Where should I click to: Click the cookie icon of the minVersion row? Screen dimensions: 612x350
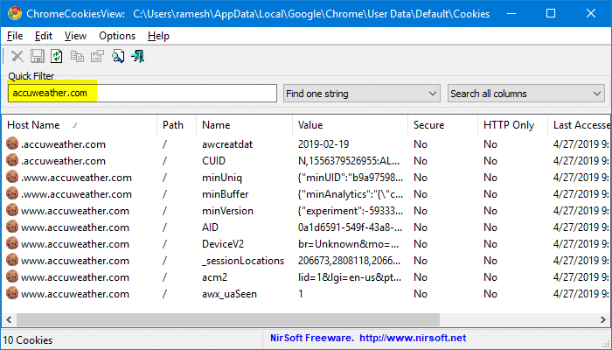12,210
